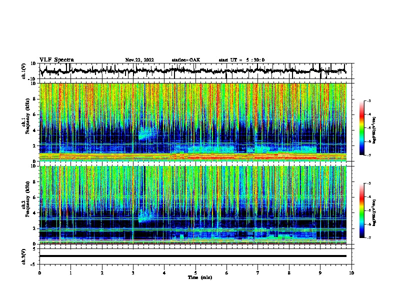Click the bright emission burst in ch.2 spectrogram
396x306 pixels.
(x=146, y=216)
